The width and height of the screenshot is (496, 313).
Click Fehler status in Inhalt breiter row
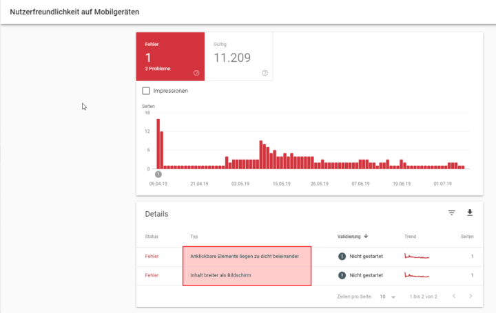(x=152, y=275)
